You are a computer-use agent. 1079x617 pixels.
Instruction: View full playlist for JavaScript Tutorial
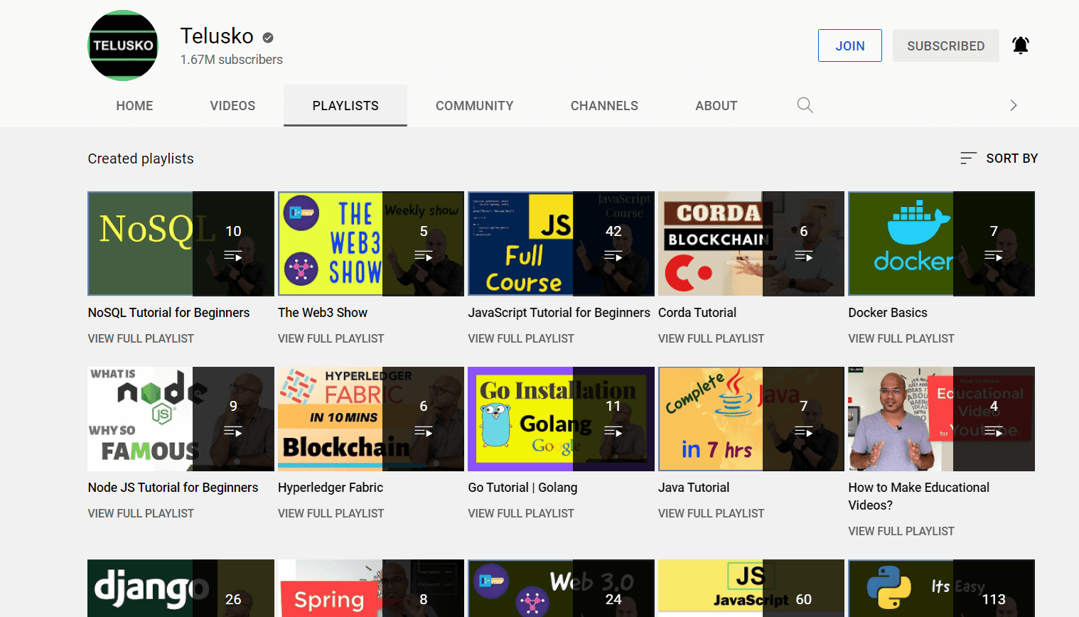521,338
